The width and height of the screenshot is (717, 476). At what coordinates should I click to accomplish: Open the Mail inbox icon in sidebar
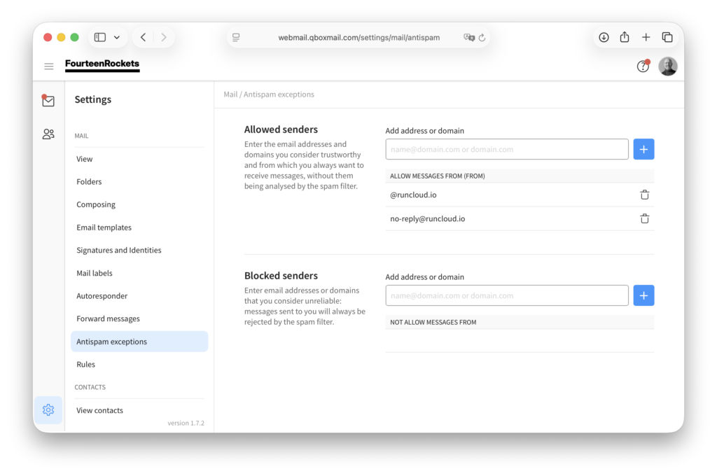coord(48,101)
